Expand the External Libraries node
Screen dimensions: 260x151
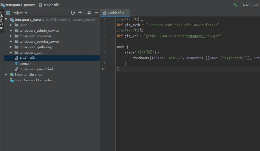coord(6,75)
